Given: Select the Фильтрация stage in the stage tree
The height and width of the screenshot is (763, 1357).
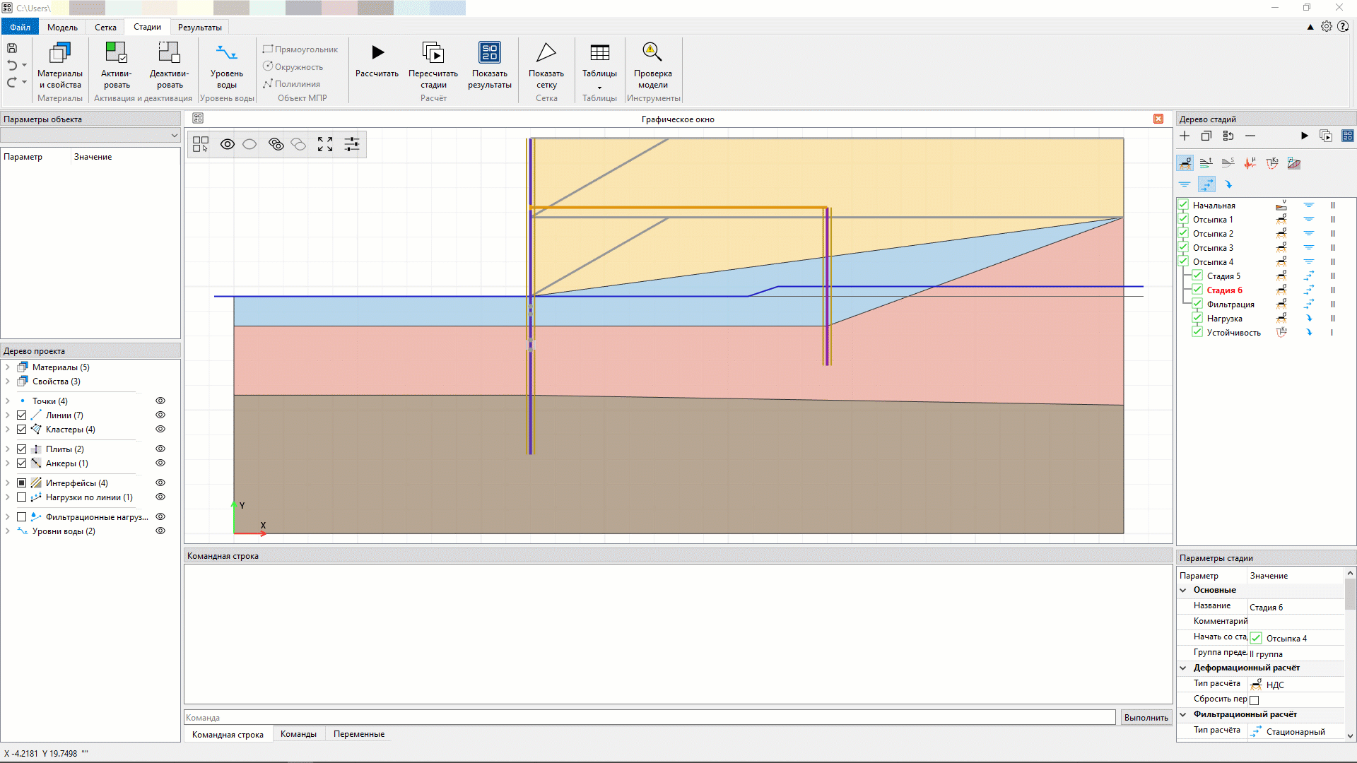Looking at the screenshot, I should 1230,304.
